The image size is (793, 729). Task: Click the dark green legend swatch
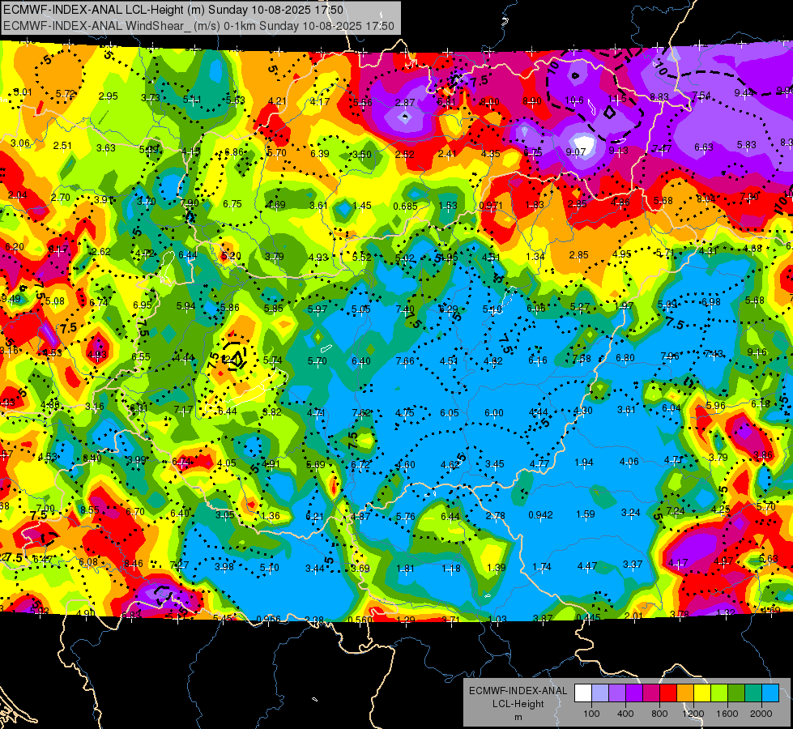point(736,693)
